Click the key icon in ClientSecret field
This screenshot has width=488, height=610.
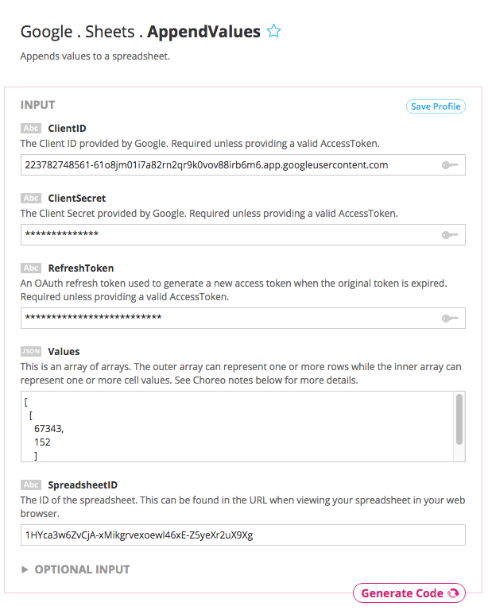coord(450,235)
